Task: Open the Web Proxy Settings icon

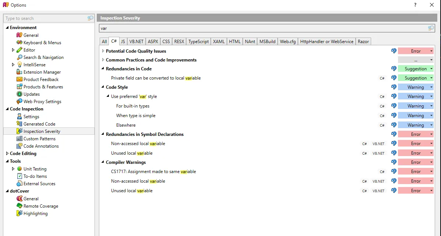Action: 19,101
